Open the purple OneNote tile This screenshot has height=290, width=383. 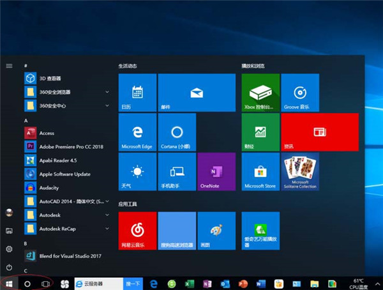tap(216, 171)
